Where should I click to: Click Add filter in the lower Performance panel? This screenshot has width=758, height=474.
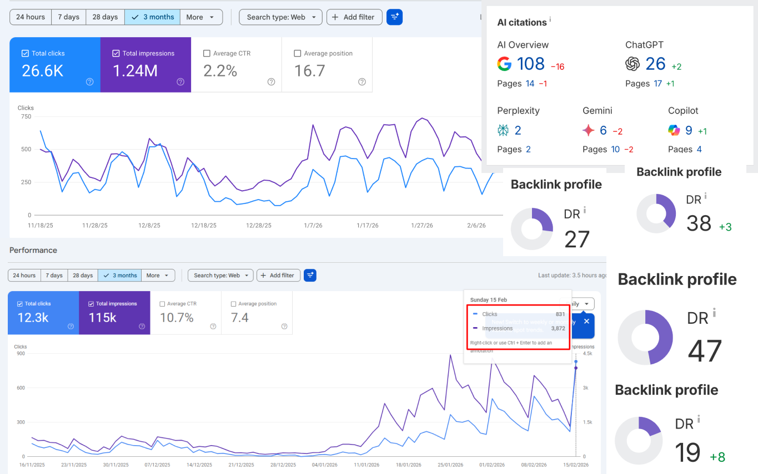tap(278, 275)
